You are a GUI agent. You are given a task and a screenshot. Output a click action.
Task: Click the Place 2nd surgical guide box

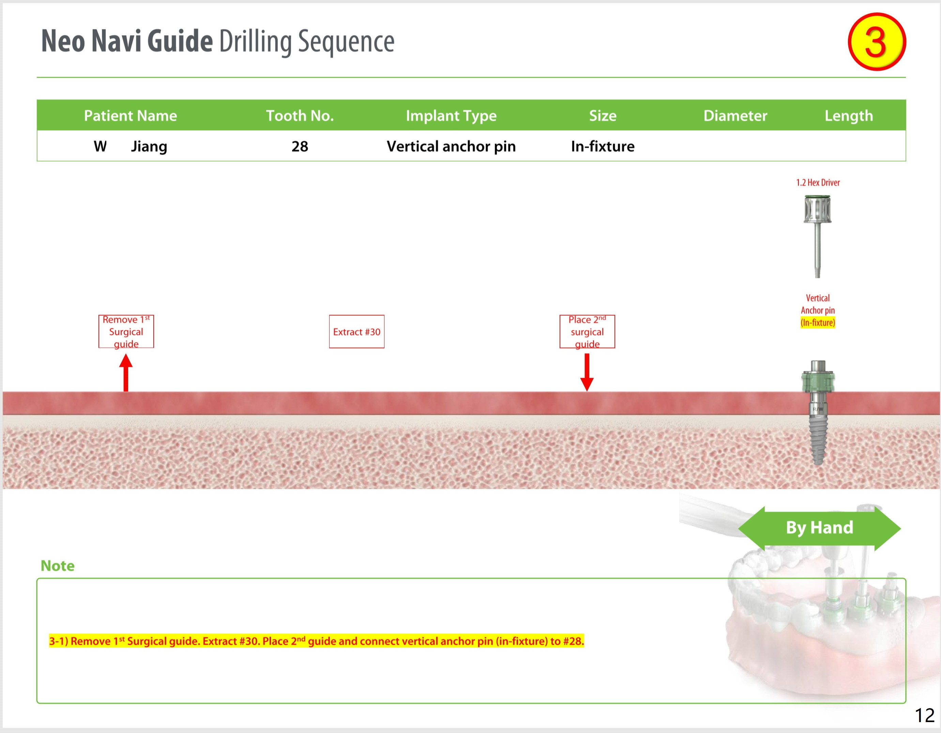[x=587, y=331]
